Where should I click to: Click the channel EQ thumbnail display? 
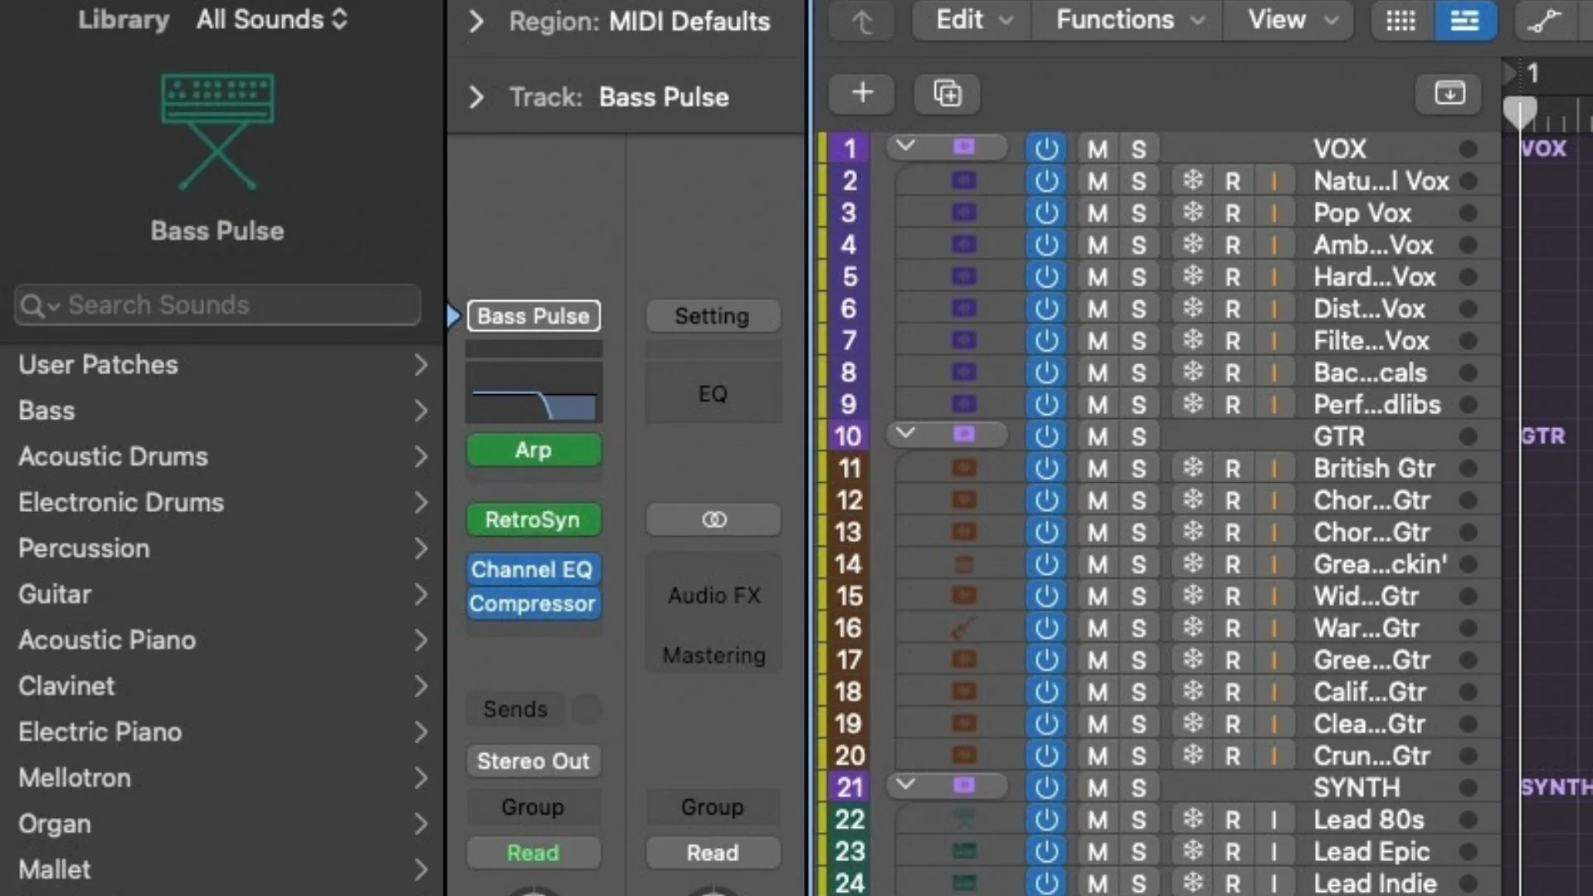tap(533, 392)
